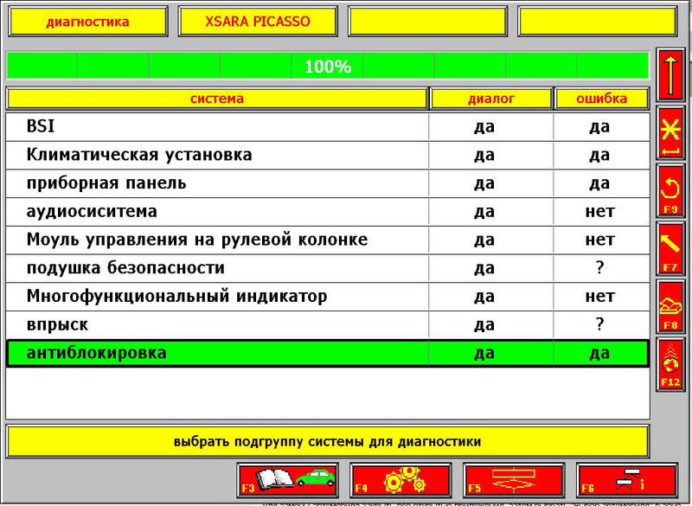Select the Многофункциональный индикатор row

[328, 296]
